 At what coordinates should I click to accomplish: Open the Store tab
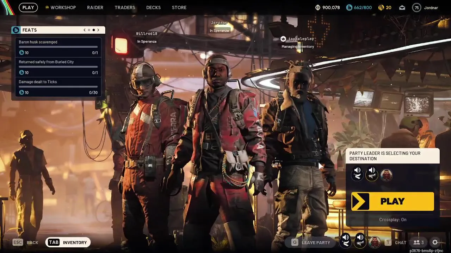click(179, 7)
